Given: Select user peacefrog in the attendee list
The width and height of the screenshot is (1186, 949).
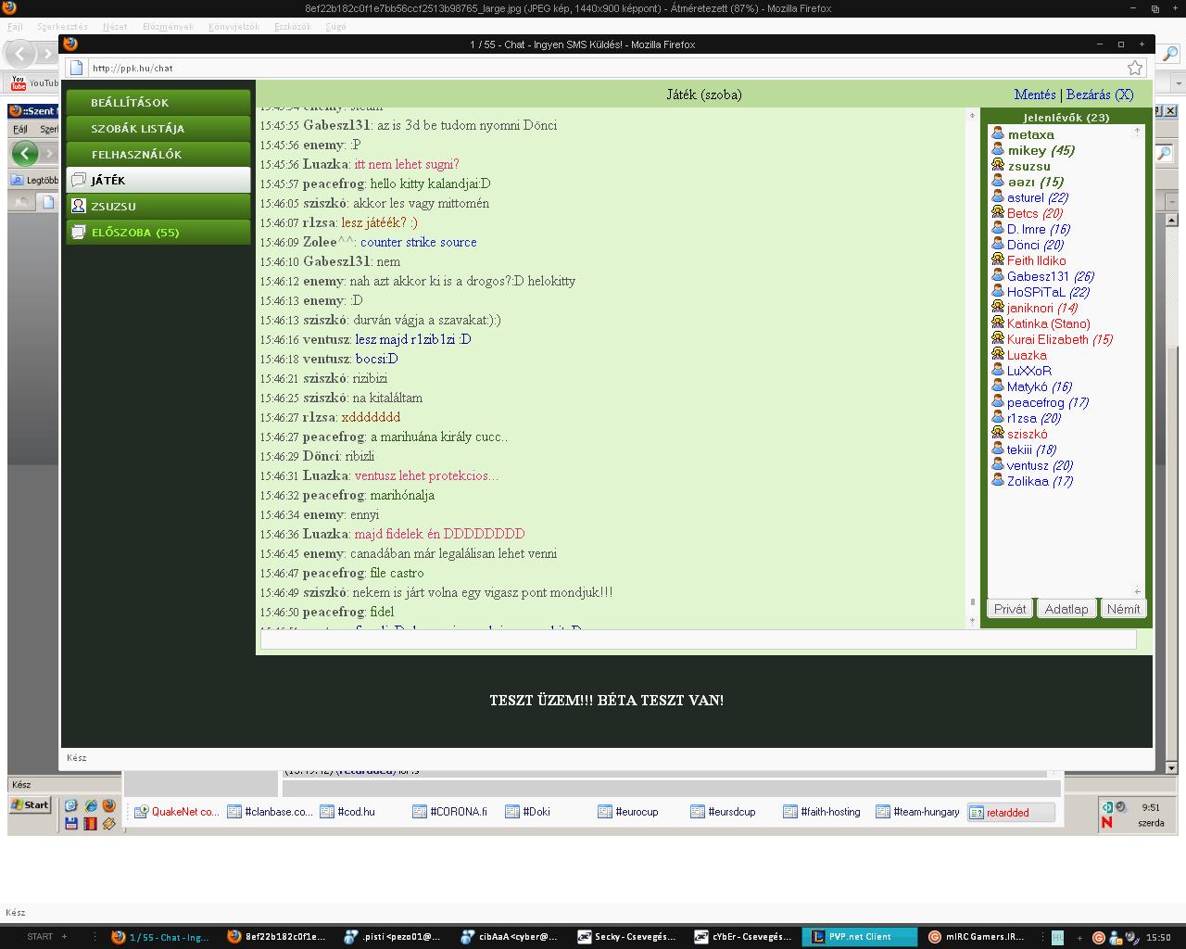Looking at the screenshot, I should pyautogui.click(x=1035, y=402).
